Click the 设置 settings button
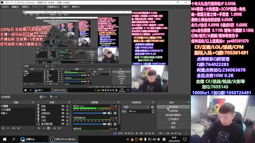Viewport: 255px width, 143px height. coord(173,123)
